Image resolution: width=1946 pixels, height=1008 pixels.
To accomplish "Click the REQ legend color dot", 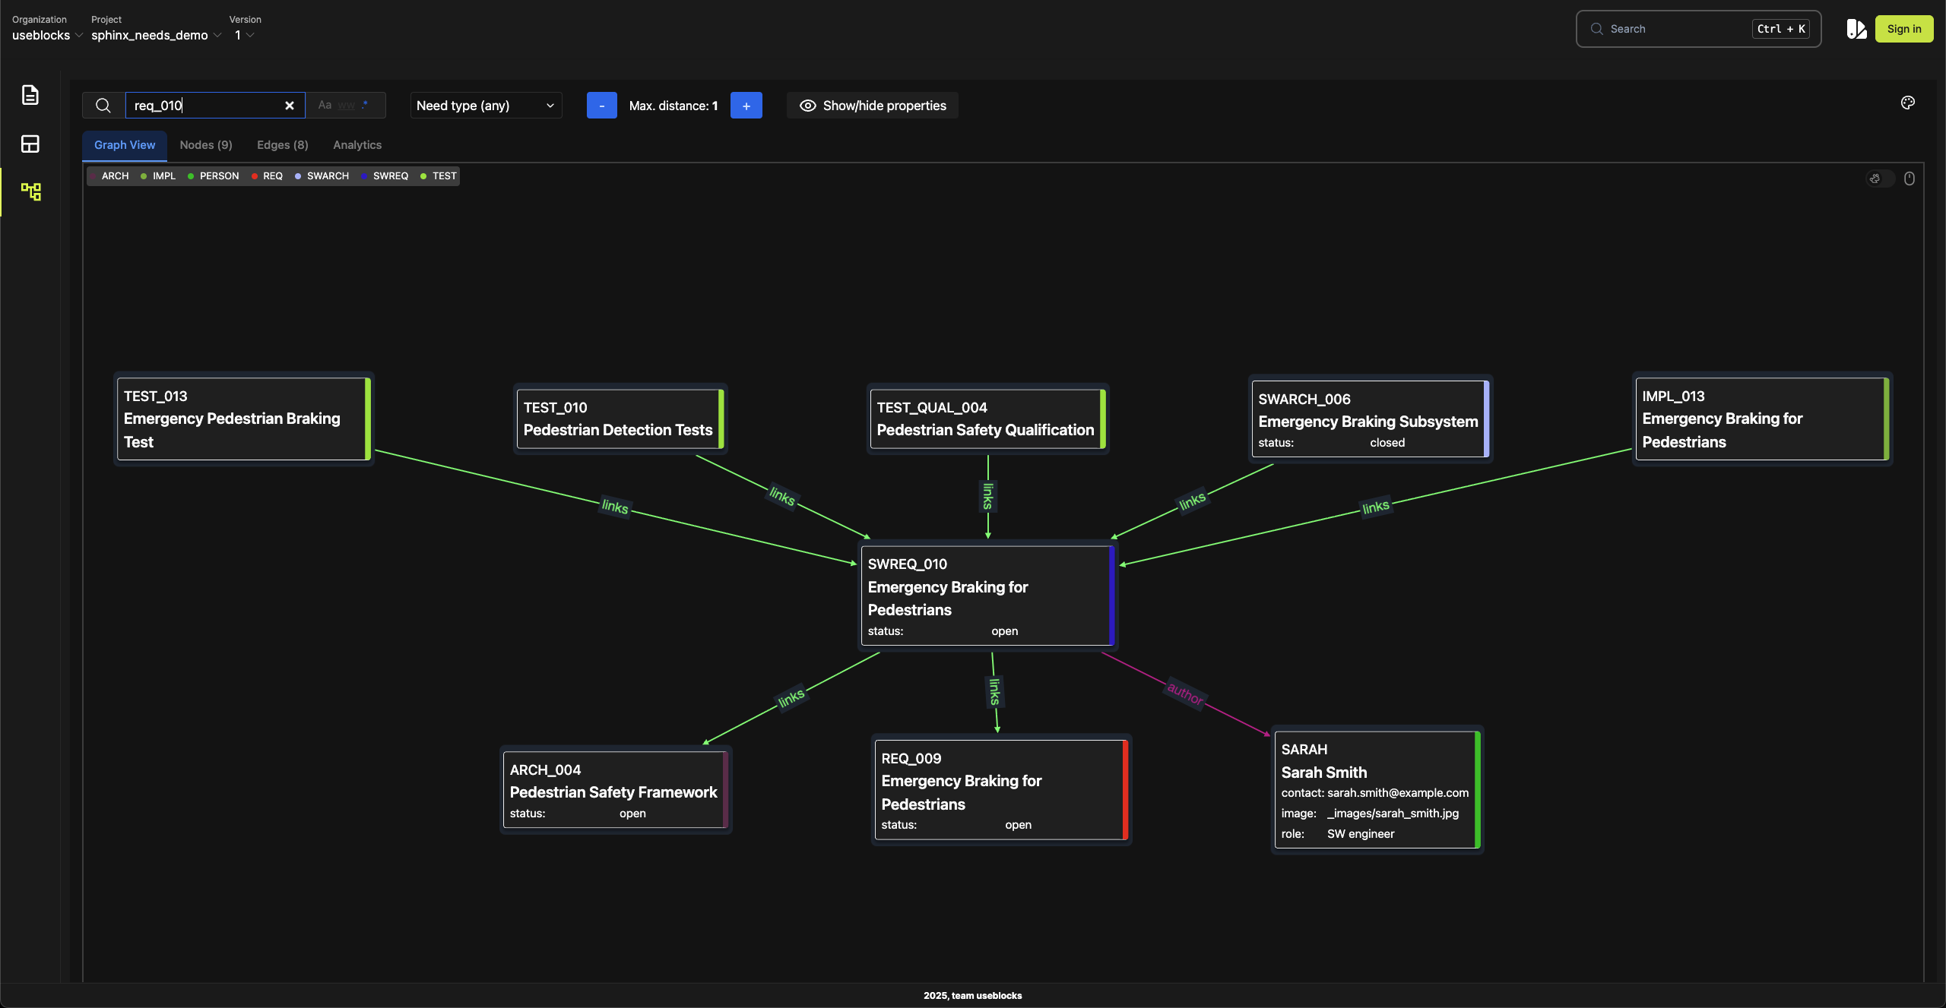I will point(255,176).
